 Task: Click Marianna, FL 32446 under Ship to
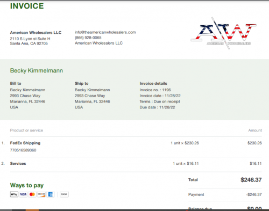tap(93, 101)
